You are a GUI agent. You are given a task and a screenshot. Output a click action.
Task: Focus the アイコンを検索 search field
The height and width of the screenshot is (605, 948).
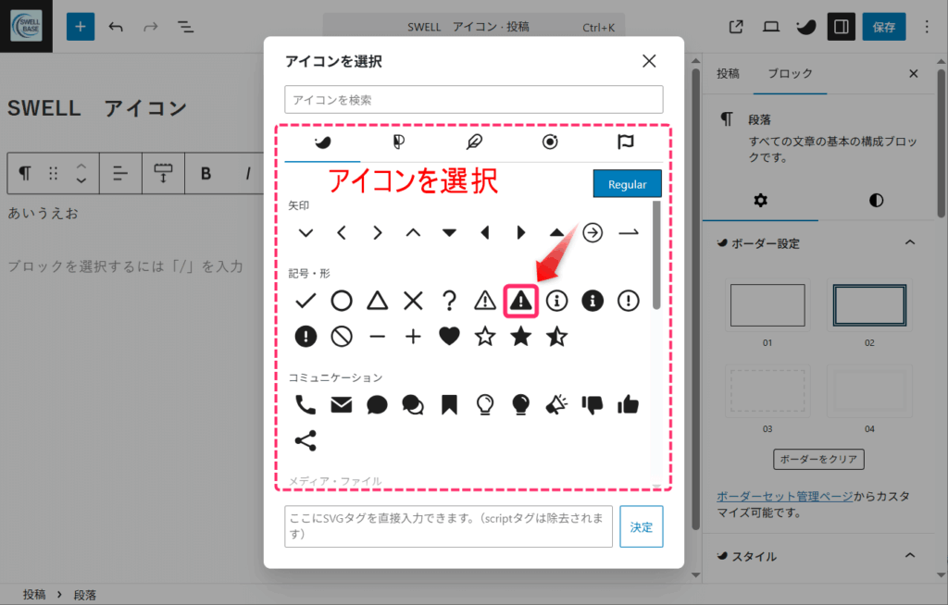474,100
